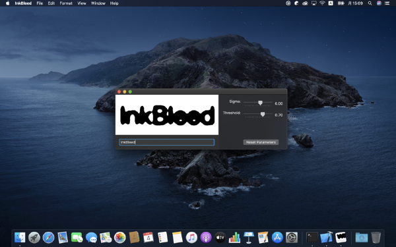Open the Photos app in Dock
This screenshot has height=247, width=396.
pos(120,237)
